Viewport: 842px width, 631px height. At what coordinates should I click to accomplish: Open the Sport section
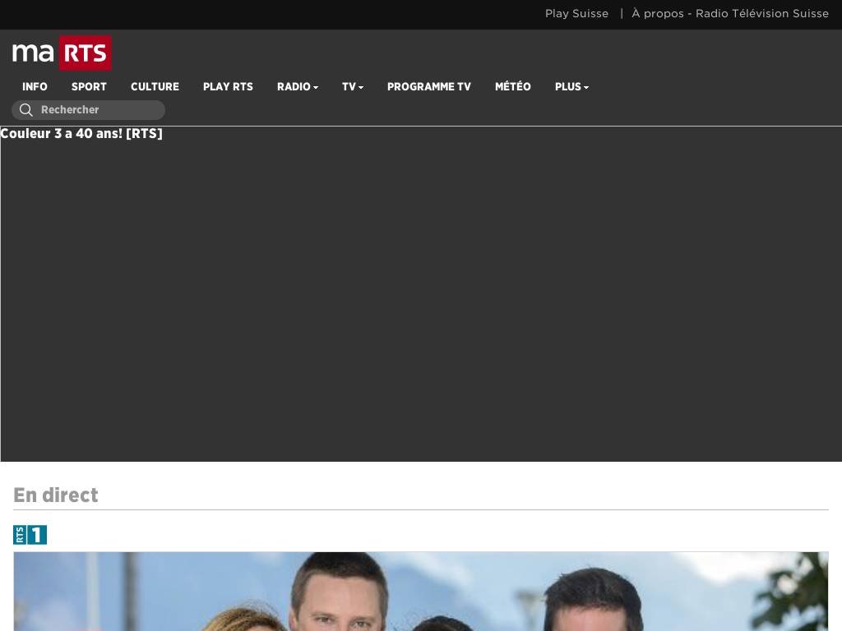coord(89,87)
